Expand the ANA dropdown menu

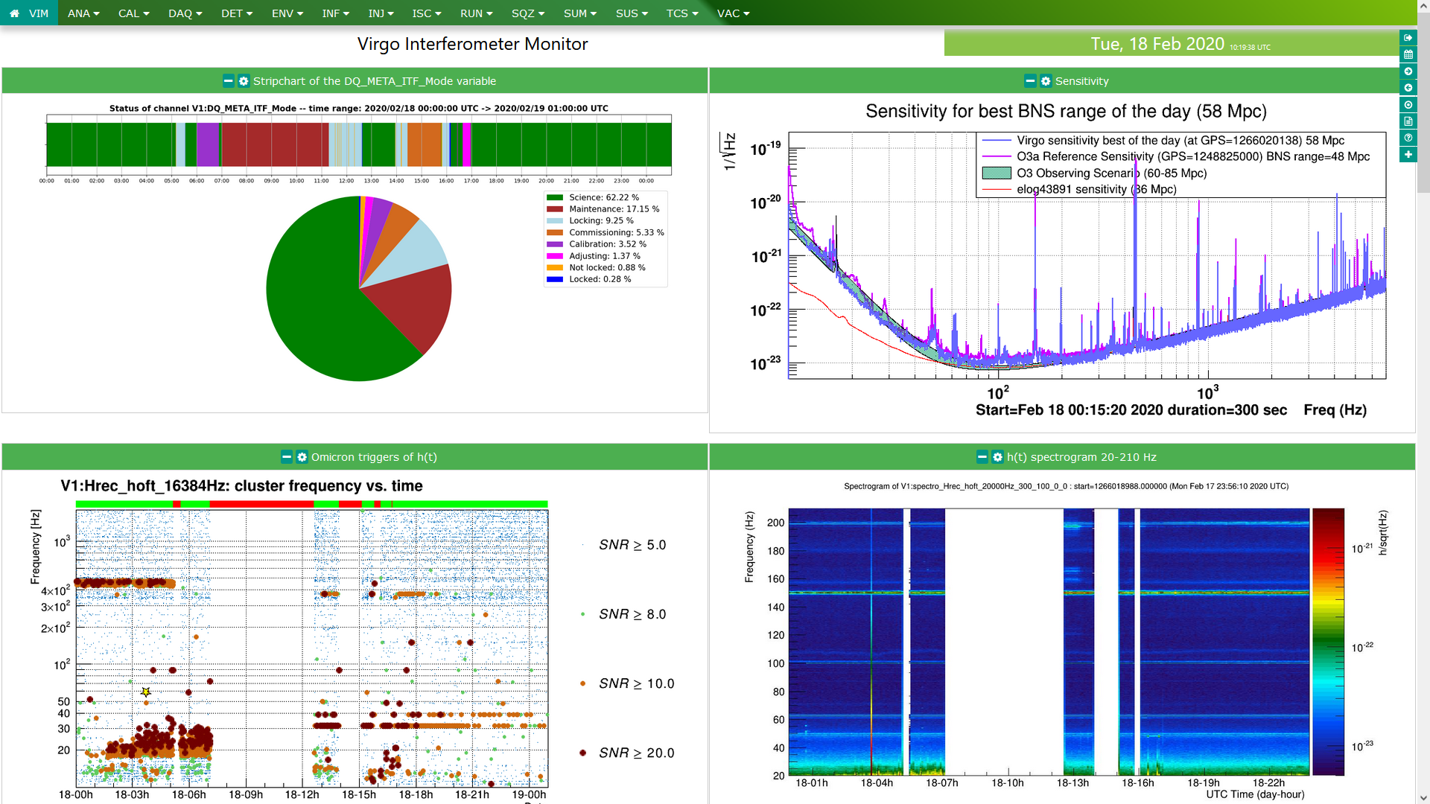pyautogui.click(x=83, y=13)
